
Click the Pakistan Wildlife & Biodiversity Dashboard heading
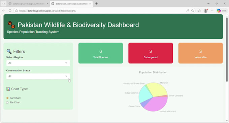tap(78, 25)
